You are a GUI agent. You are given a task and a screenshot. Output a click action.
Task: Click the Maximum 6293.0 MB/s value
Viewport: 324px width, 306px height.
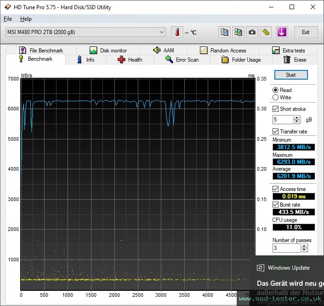click(294, 162)
